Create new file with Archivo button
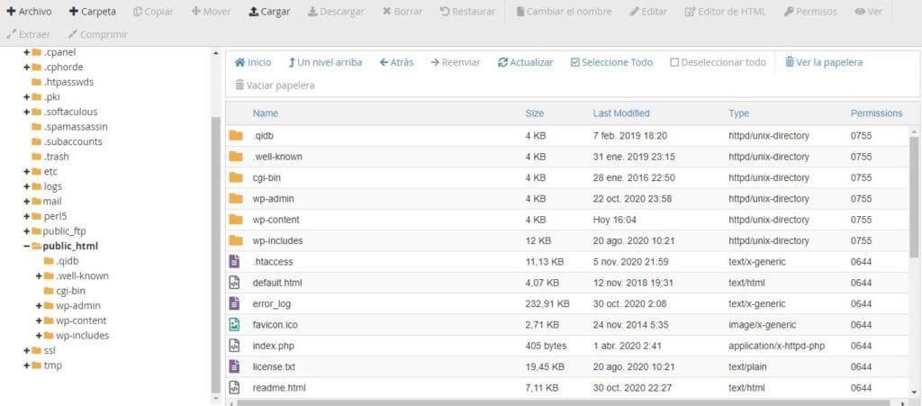 tap(29, 12)
